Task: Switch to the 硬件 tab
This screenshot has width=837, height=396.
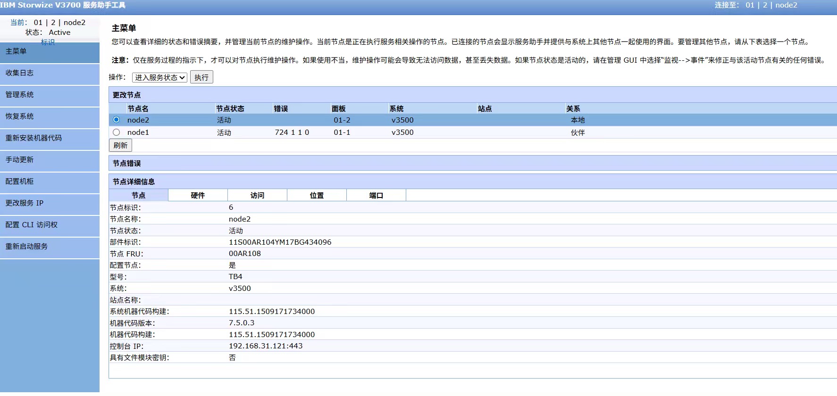Action: point(198,195)
